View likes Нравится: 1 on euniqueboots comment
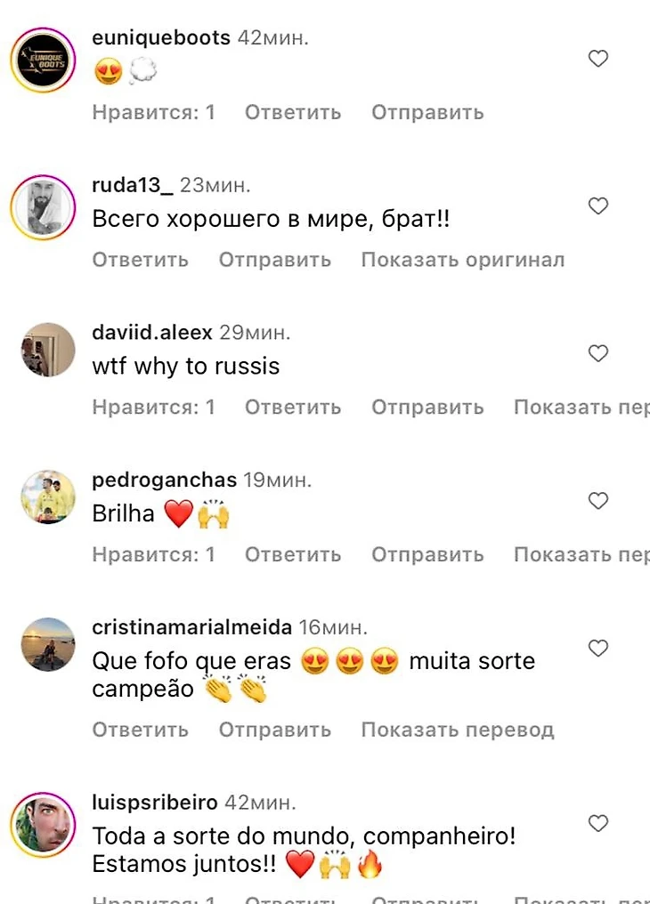This screenshot has height=904, width=650. [x=154, y=112]
